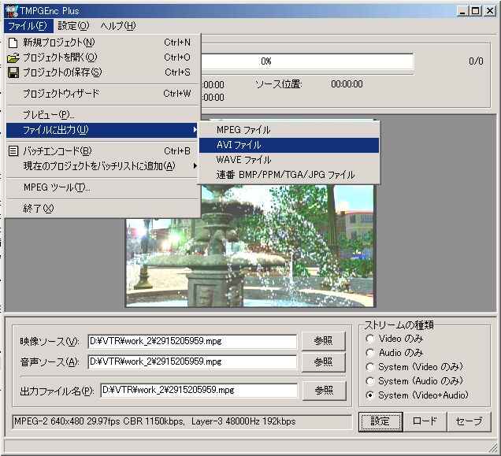Click the 音声ソース(A) path field

192,361
